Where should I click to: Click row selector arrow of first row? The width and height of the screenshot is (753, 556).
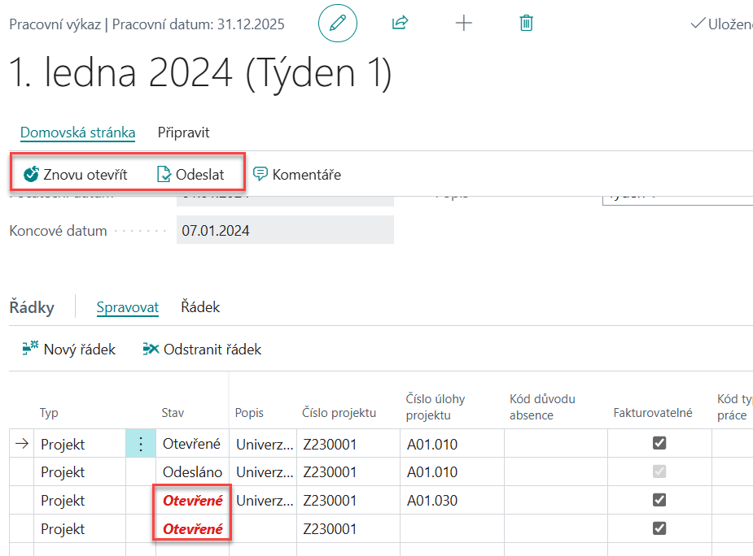click(22, 444)
